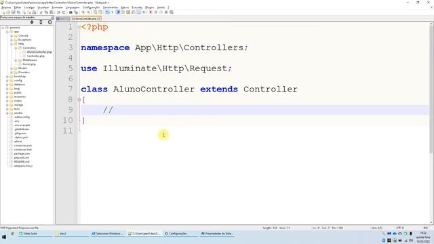Click the Replace toolbar icon
The height and width of the screenshot is (244, 434).
(76, 12)
